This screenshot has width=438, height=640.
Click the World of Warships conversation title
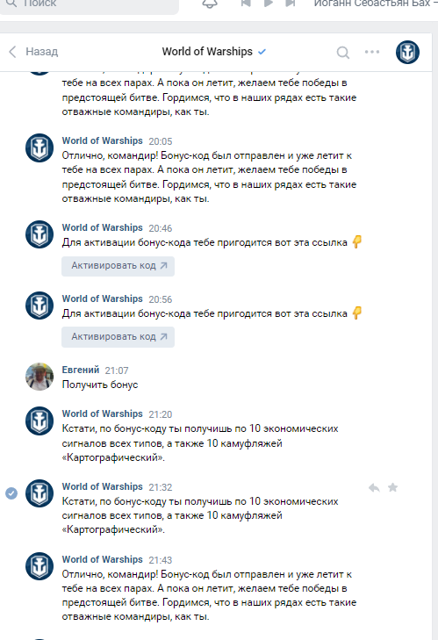click(x=207, y=52)
